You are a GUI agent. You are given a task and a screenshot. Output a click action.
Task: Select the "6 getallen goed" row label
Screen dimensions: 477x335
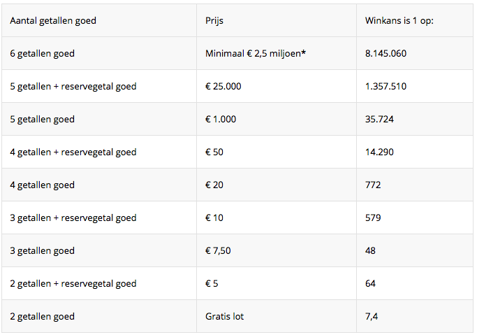43,53
